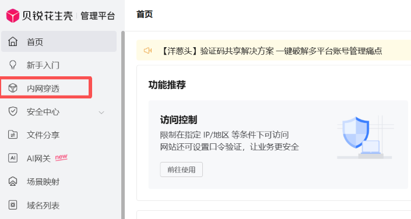Open 首页 in the sidebar
The width and height of the screenshot is (411, 219).
click(x=59, y=41)
